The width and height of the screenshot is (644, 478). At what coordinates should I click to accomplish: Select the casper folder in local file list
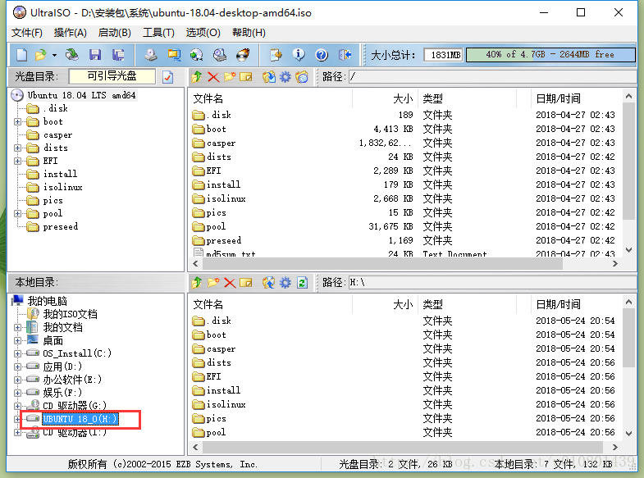221,348
